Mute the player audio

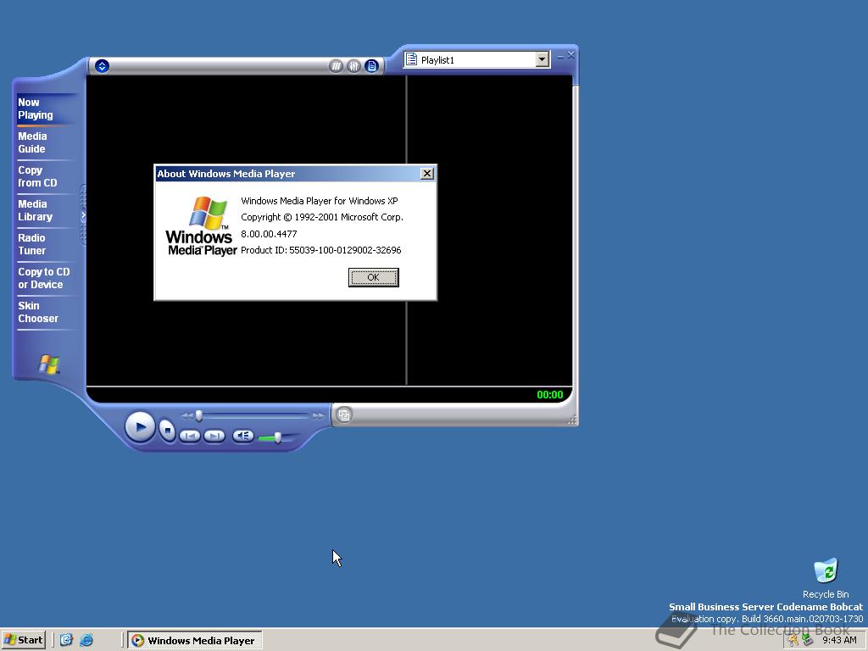243,436
